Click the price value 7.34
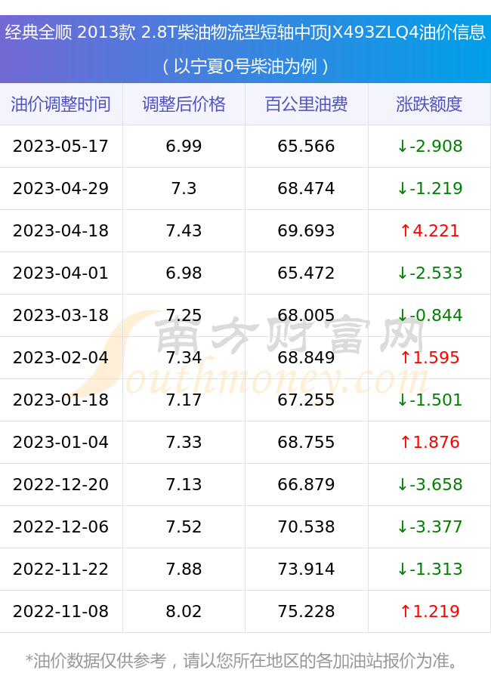The height and width of the screenshot is (673, 491). tap(184, 357)
